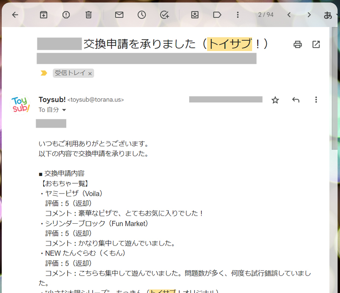The width and height of the screenshot is (340, 293).
Task: Remove the 受信トレイ label
Action: [x=90, y=74]
